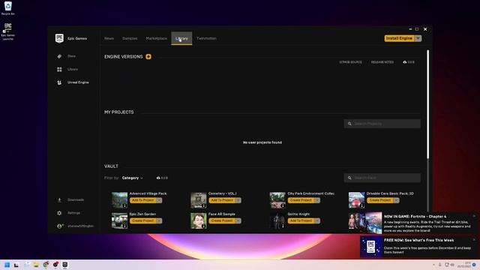Open the Samples tab
This screenshot has width=480, height=270.
[130, 38]
